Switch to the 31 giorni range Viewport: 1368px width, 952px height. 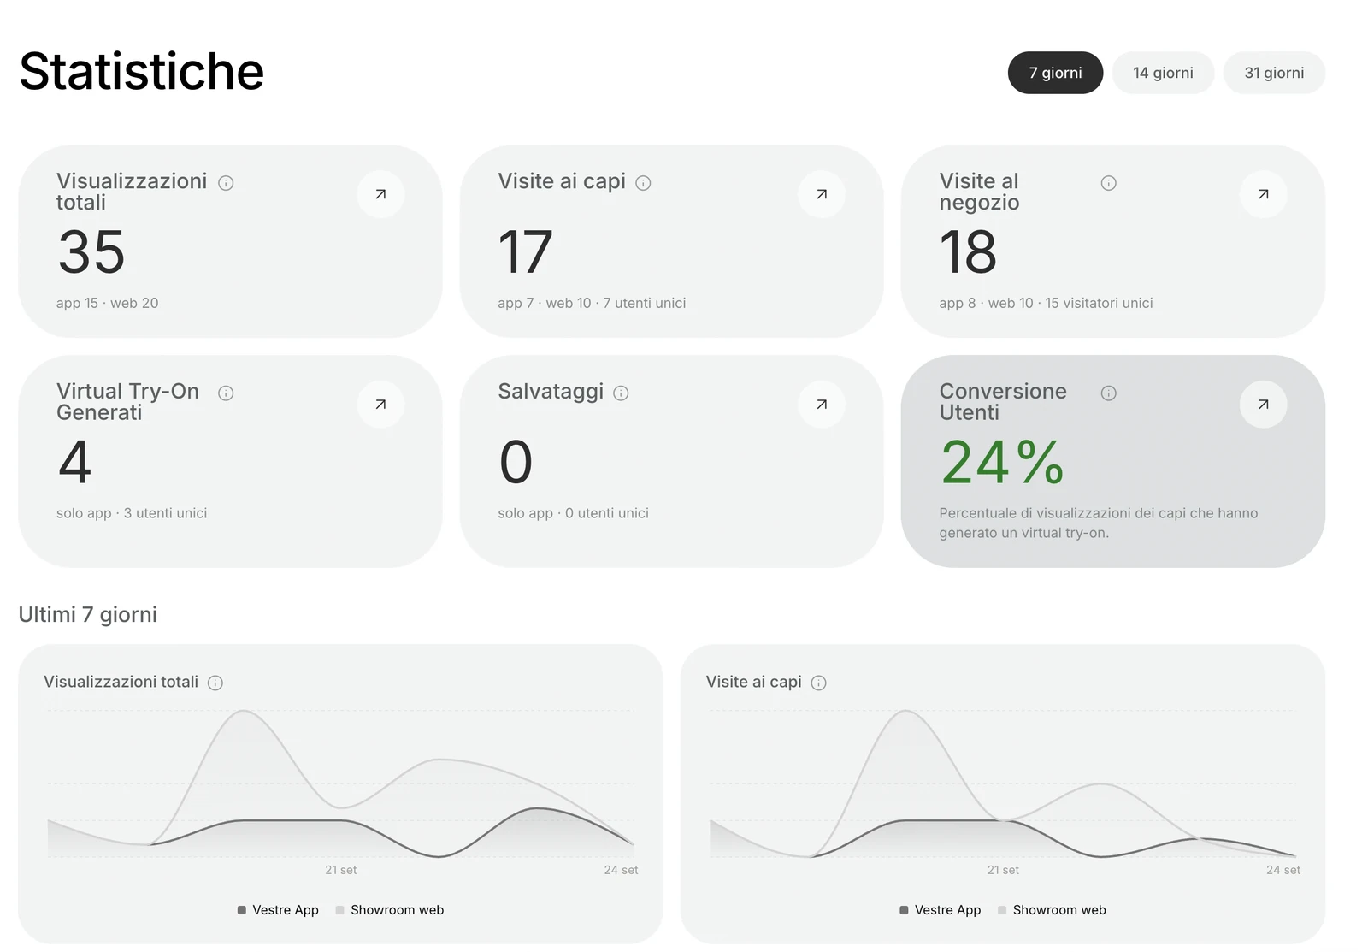point(1274,73)
